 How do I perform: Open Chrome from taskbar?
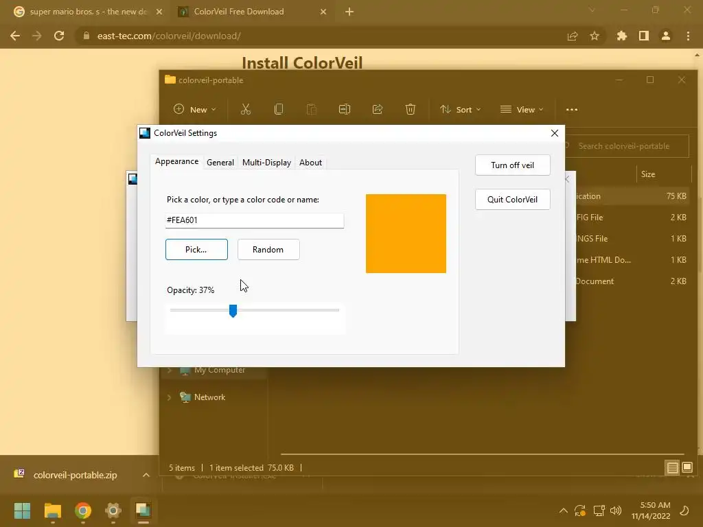(x=83, y=511)
